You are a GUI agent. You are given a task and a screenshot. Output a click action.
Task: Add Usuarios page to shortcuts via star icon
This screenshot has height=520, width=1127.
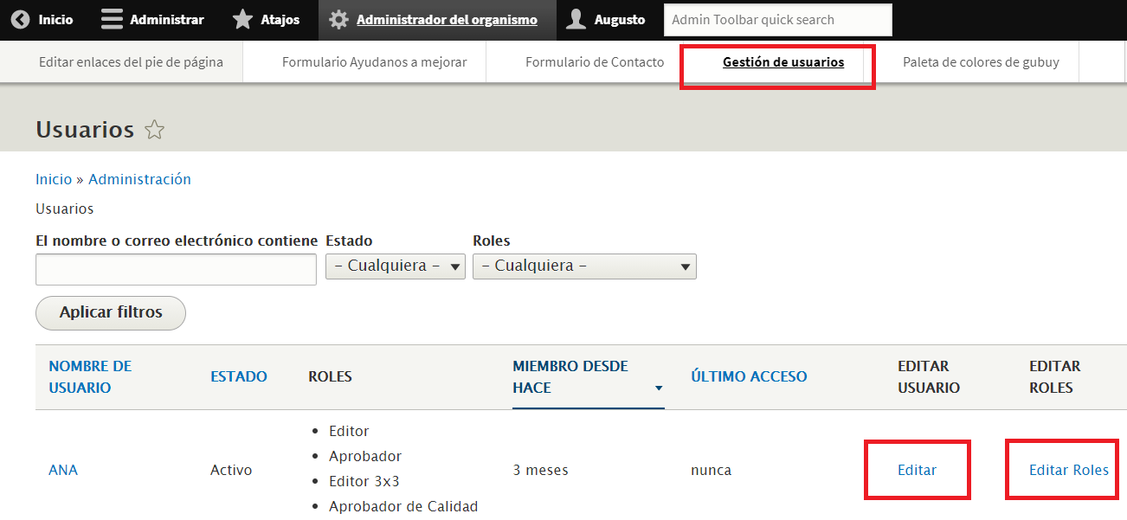click(154, 130)
